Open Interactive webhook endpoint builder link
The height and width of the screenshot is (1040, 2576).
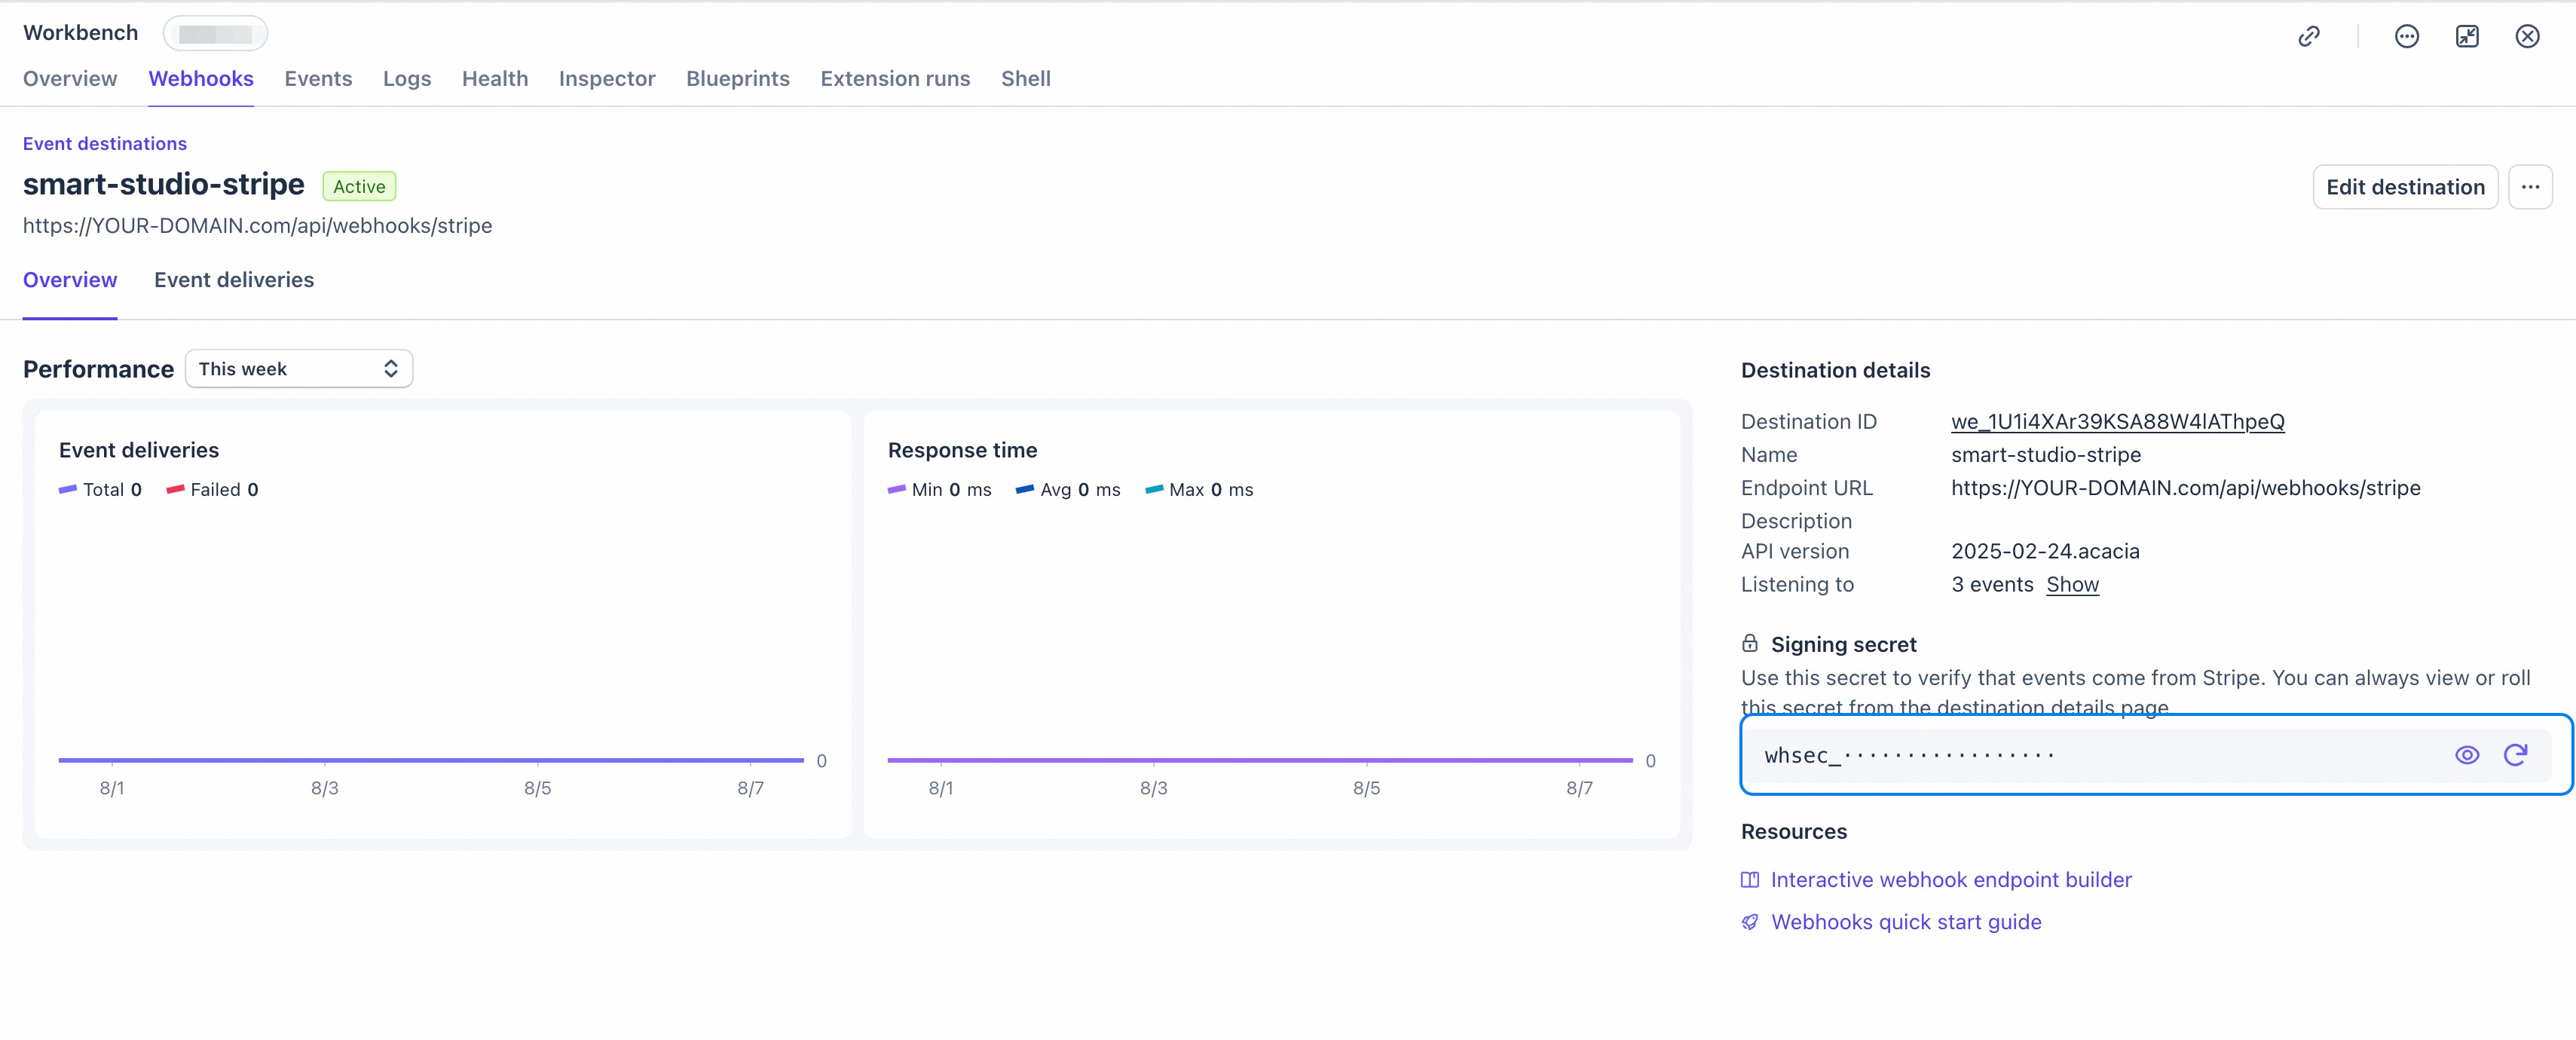1951,880
